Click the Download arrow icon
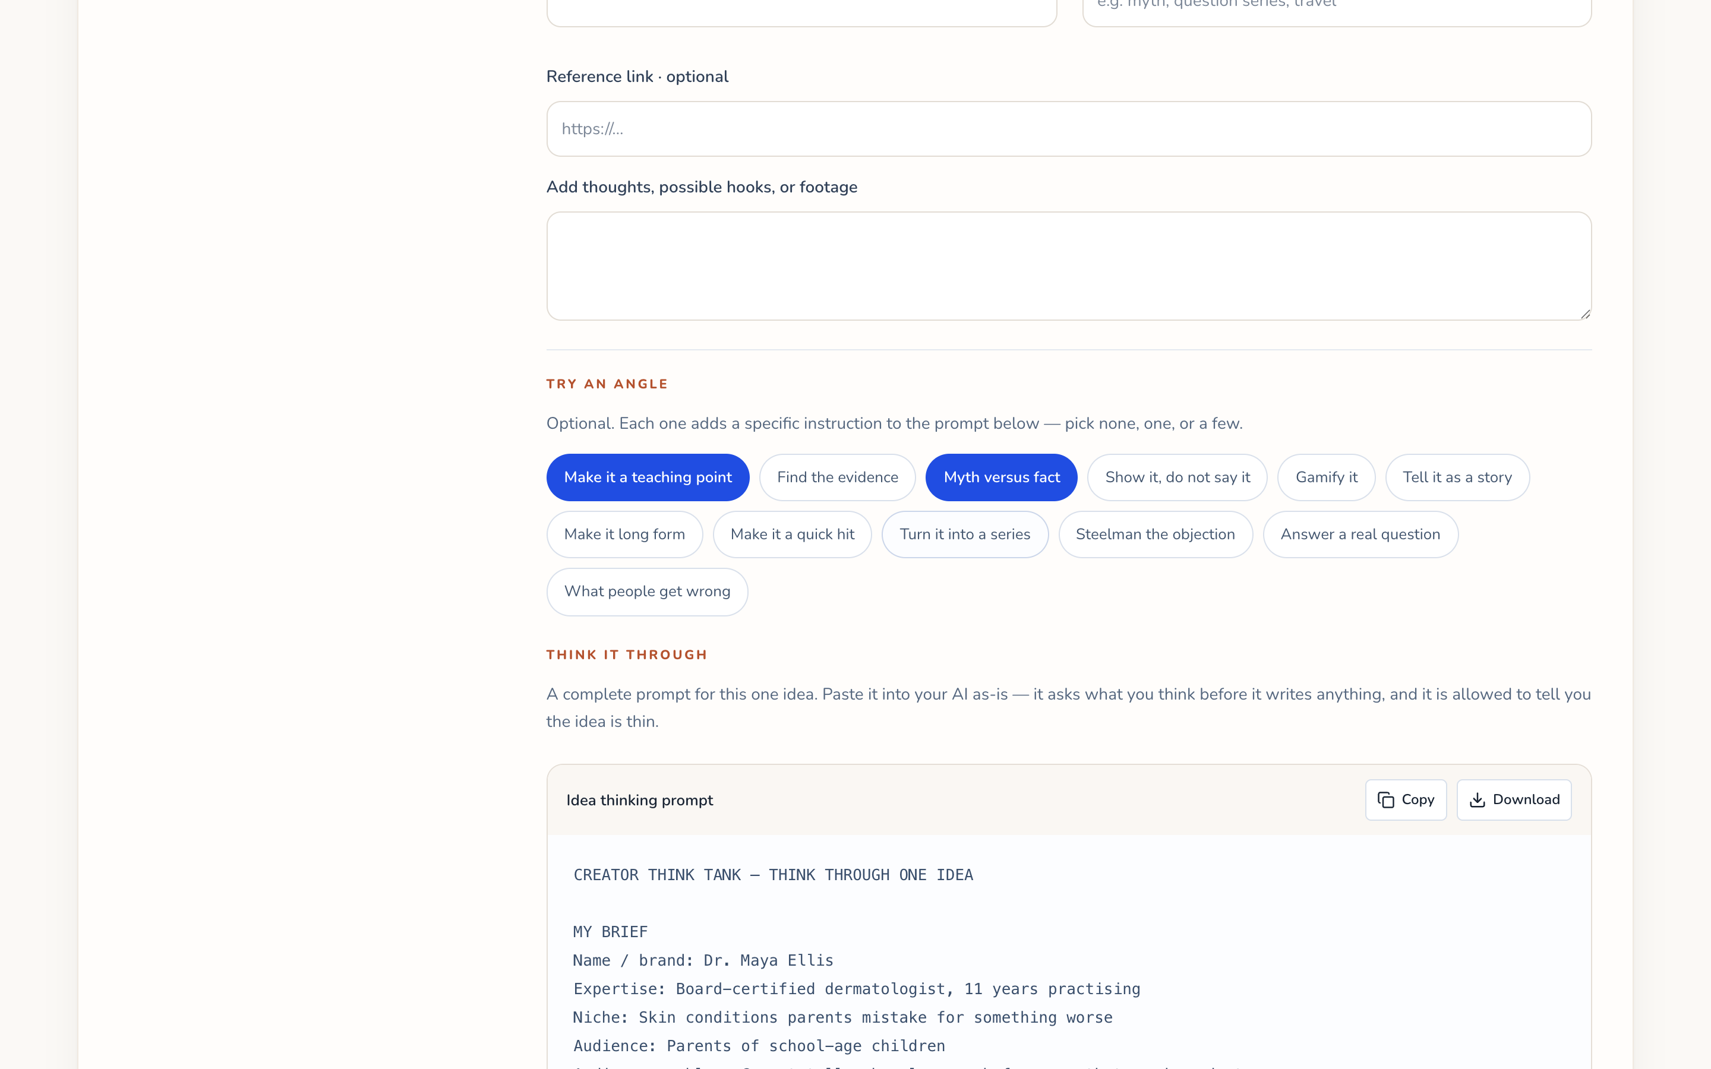Viewport: 1711px width, 1069px height. coord(1477,799)
